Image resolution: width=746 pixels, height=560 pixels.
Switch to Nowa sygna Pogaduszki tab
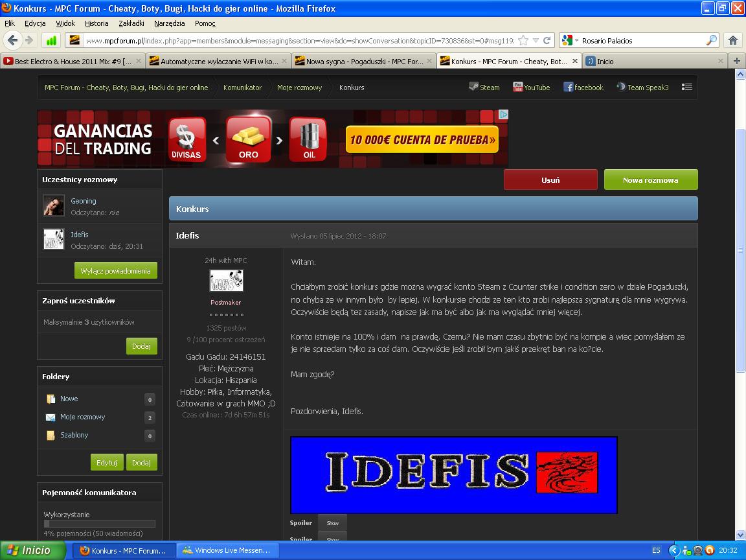pos(363,61)
